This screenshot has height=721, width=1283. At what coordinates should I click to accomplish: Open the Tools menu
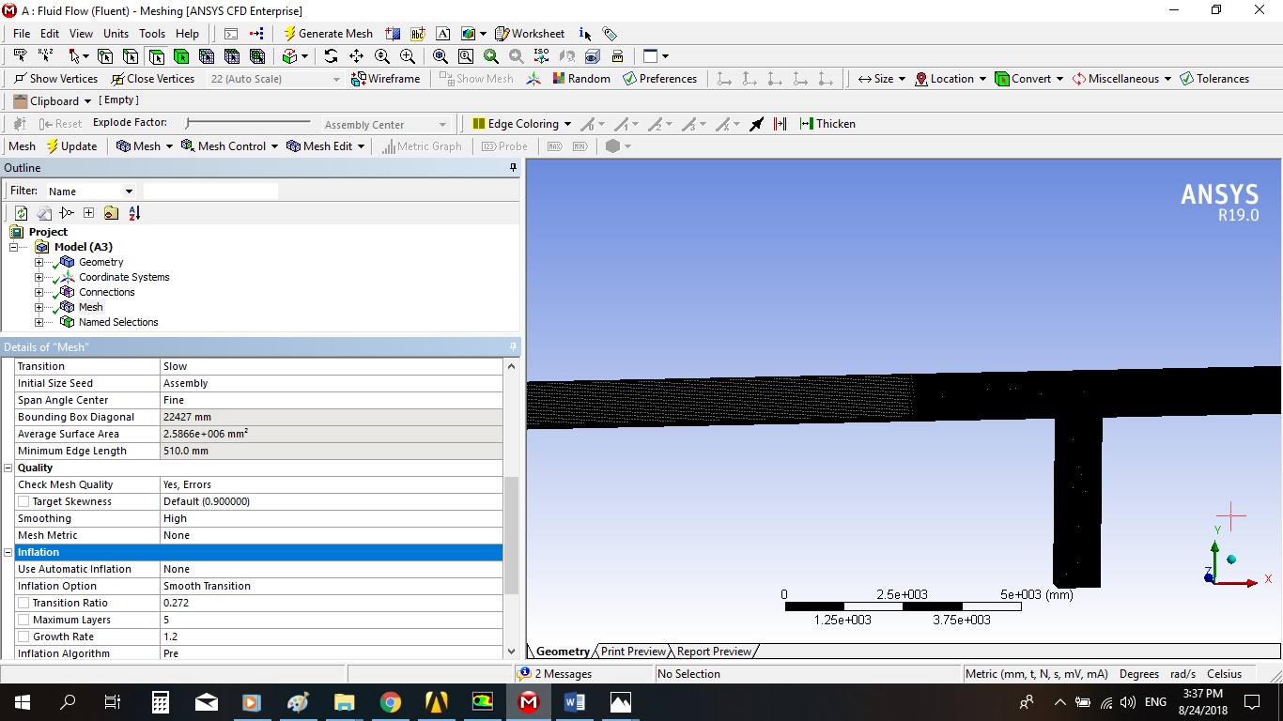click(x=152, y=34)
